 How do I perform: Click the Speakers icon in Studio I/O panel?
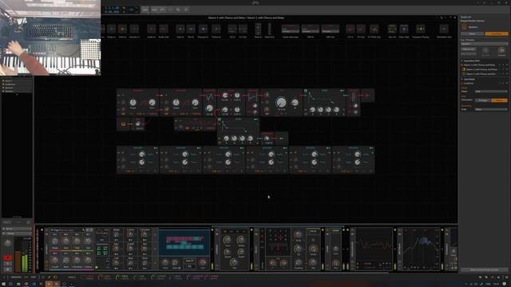pyautogui.click(x=464, y=27)
